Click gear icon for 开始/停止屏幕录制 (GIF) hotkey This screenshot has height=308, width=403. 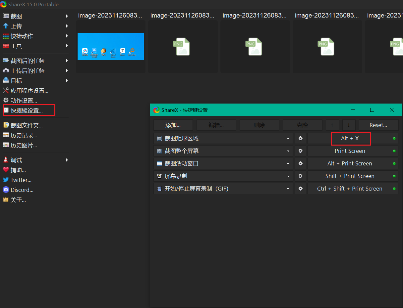coord(301,189)
